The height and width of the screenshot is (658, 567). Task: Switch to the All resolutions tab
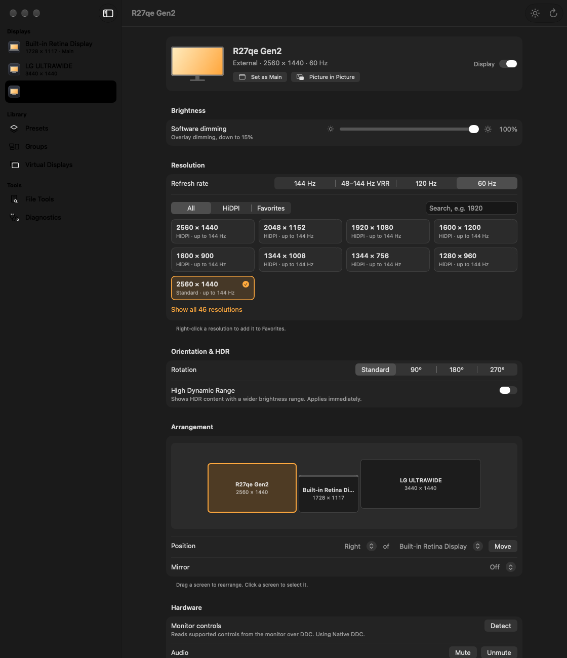coord(191,208)
